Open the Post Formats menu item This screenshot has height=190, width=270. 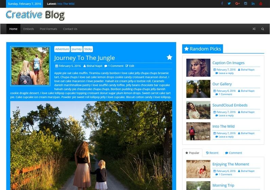(48, 29)
